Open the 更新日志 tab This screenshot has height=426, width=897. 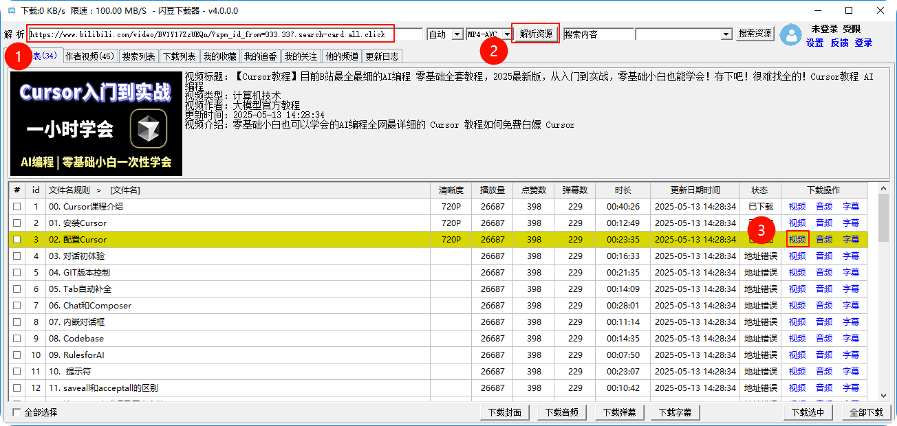pos(382,57)
